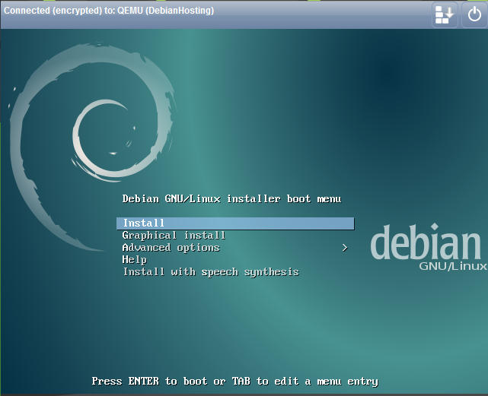Click the 'Debian GNU/Linux installer boot menu' title

tap(231, 199)
